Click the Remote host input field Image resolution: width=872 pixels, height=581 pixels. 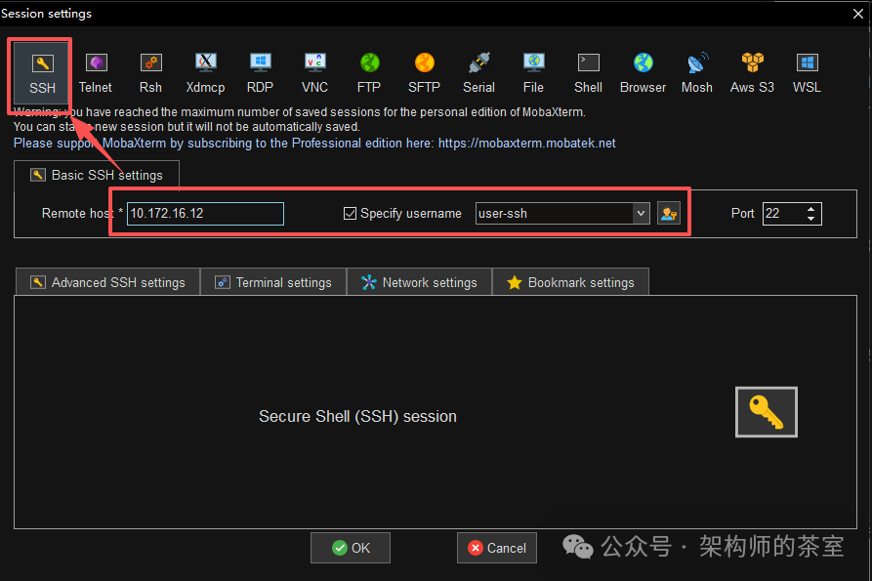pyautogui.click(x=205, y=214)
